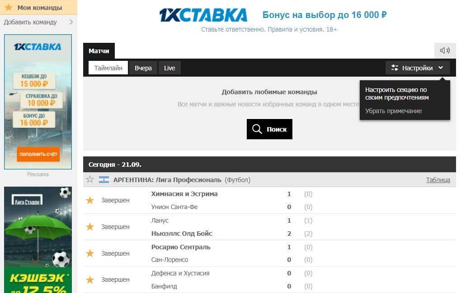Click team name Унион Санта-Фе
The image size is (461, 293).
(x=174, y=207)
